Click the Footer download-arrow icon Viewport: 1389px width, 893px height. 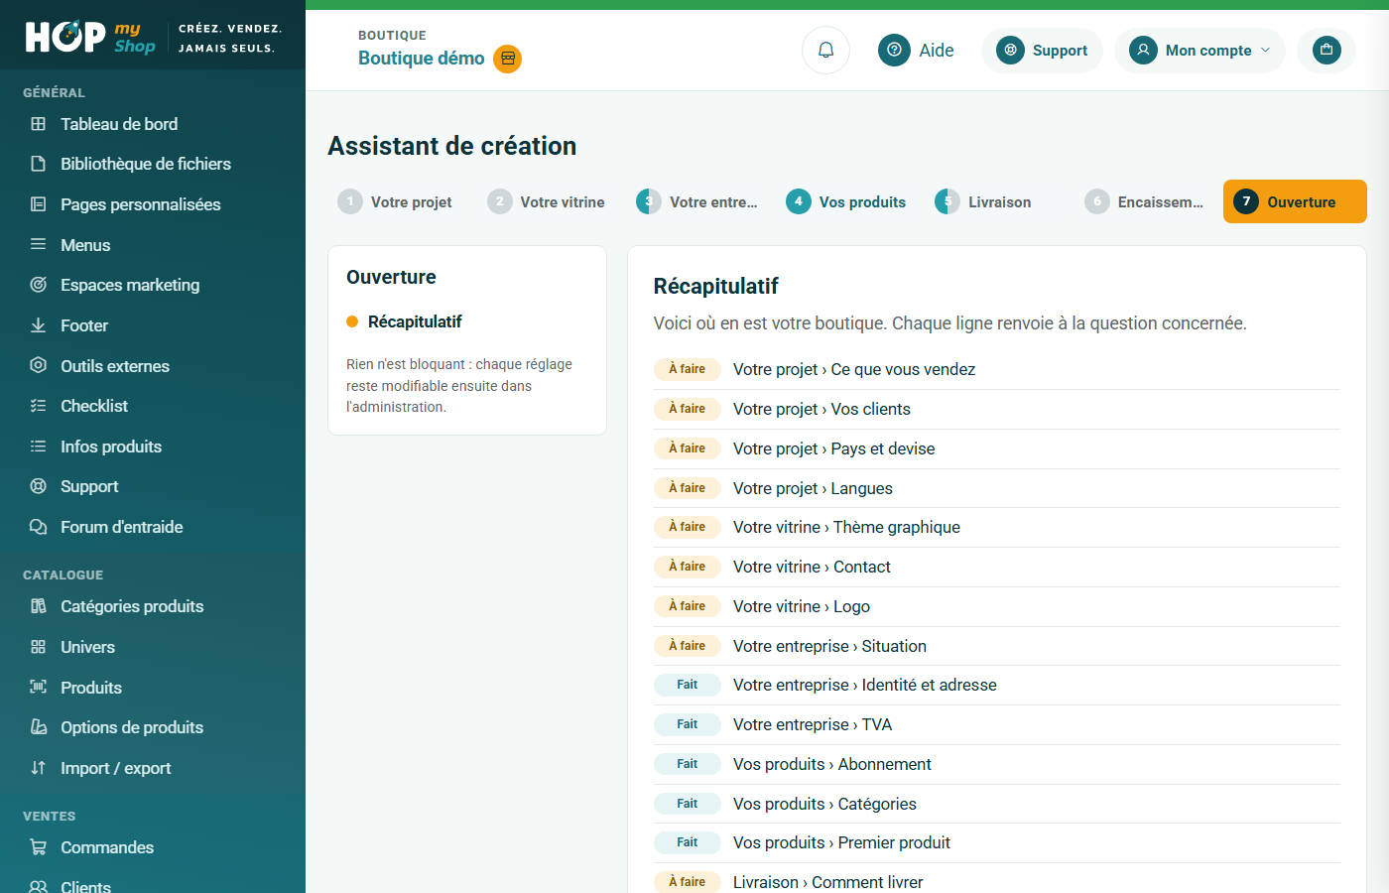(x=39, y=325)
